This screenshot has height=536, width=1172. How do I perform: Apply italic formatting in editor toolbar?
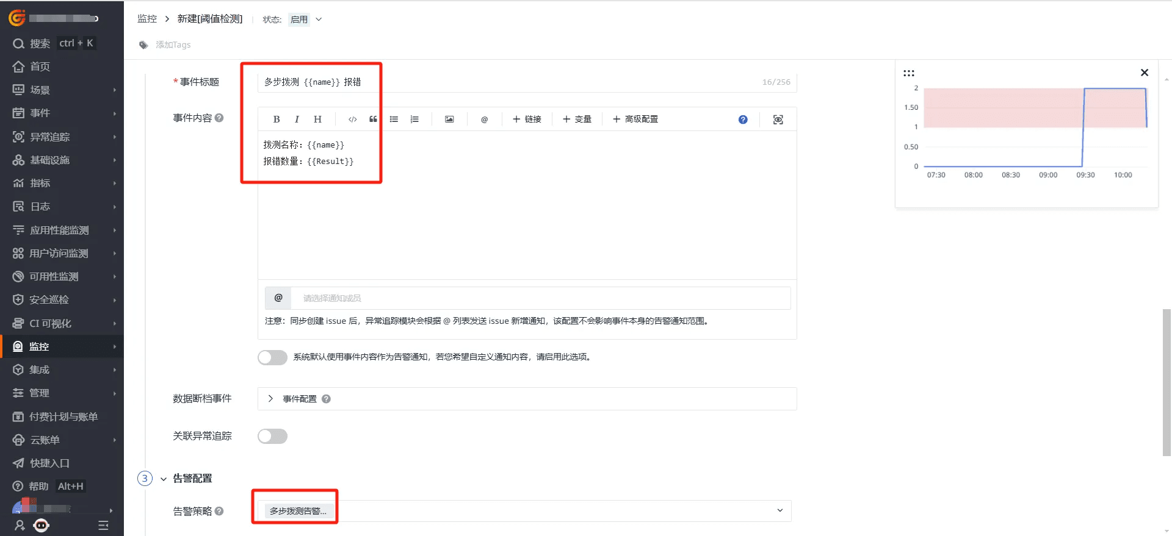pyautogui.click(x=297, y=120)
